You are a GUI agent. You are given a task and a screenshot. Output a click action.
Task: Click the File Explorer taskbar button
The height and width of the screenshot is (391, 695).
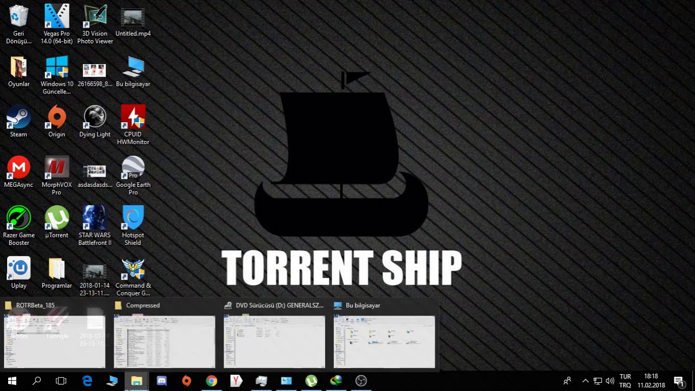[137, 381]
